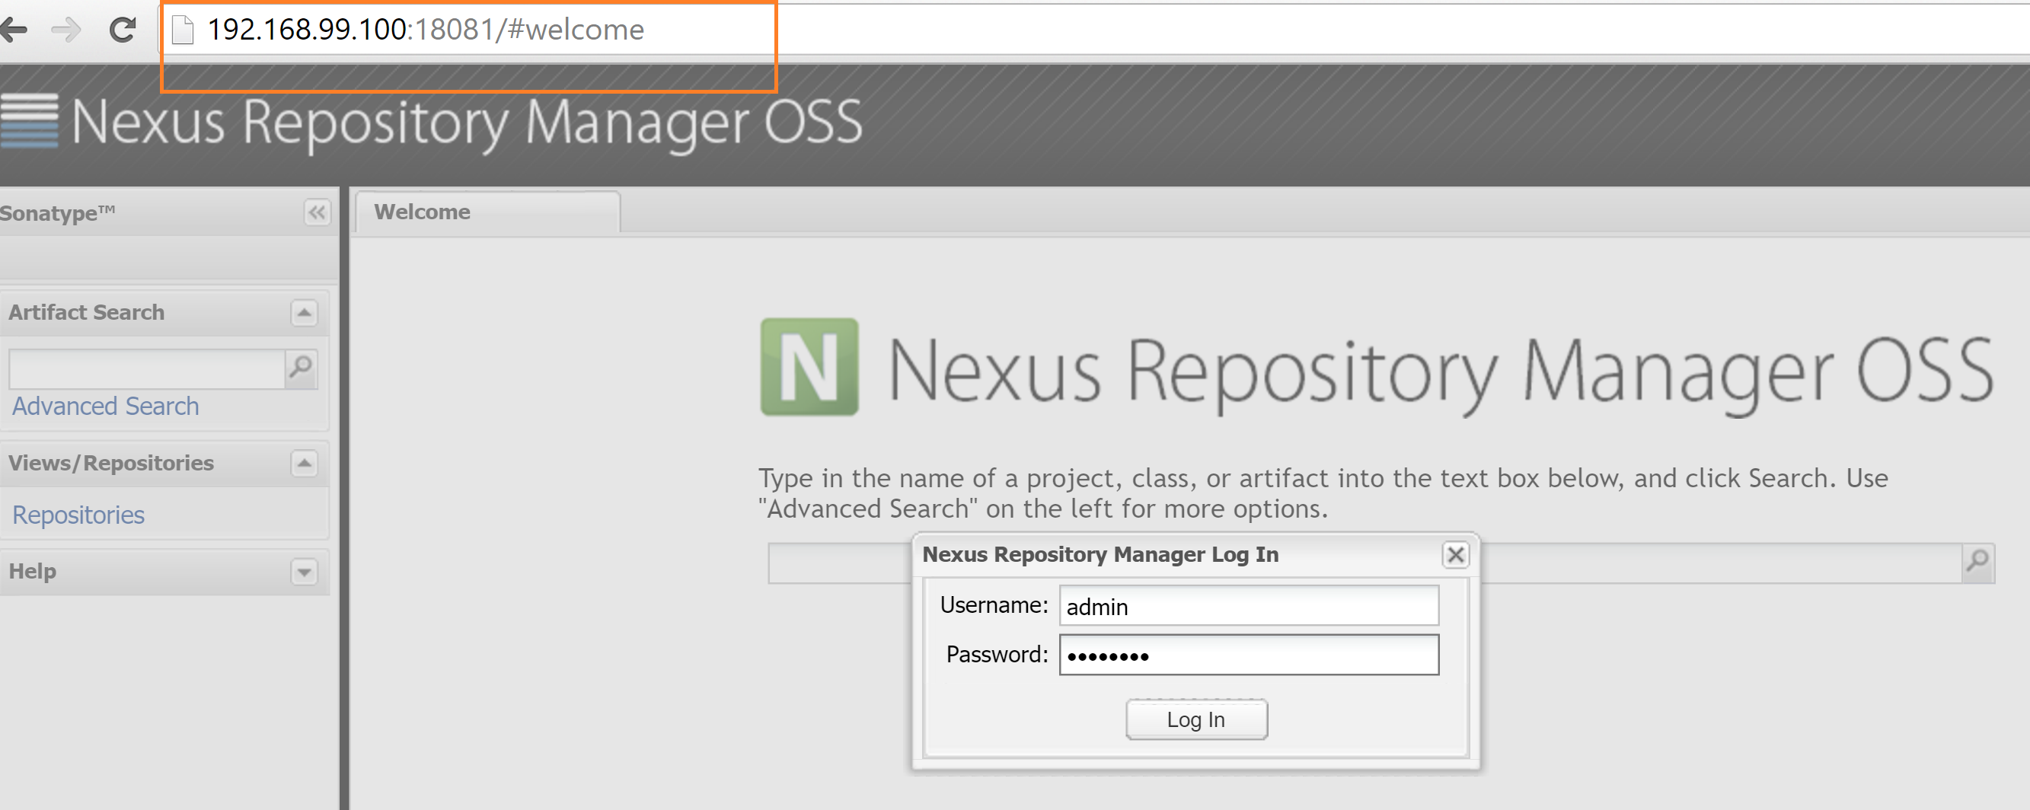Click the Username field containing admin
Viewport: 2030px width, 810px height.
(x=1249, y=606)
